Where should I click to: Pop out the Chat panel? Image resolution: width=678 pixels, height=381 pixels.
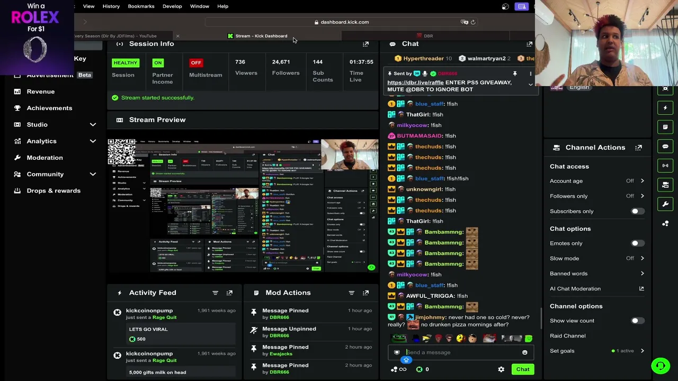point(529,44)
